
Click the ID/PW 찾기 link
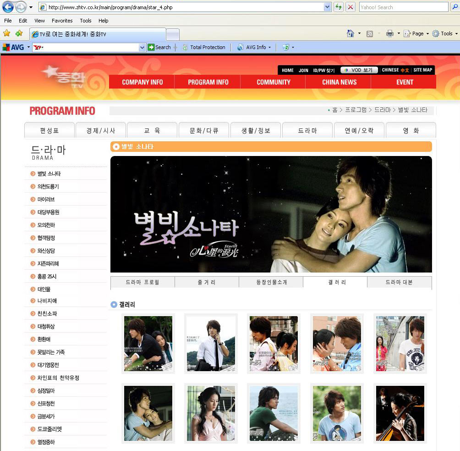(x=324, y=70)
